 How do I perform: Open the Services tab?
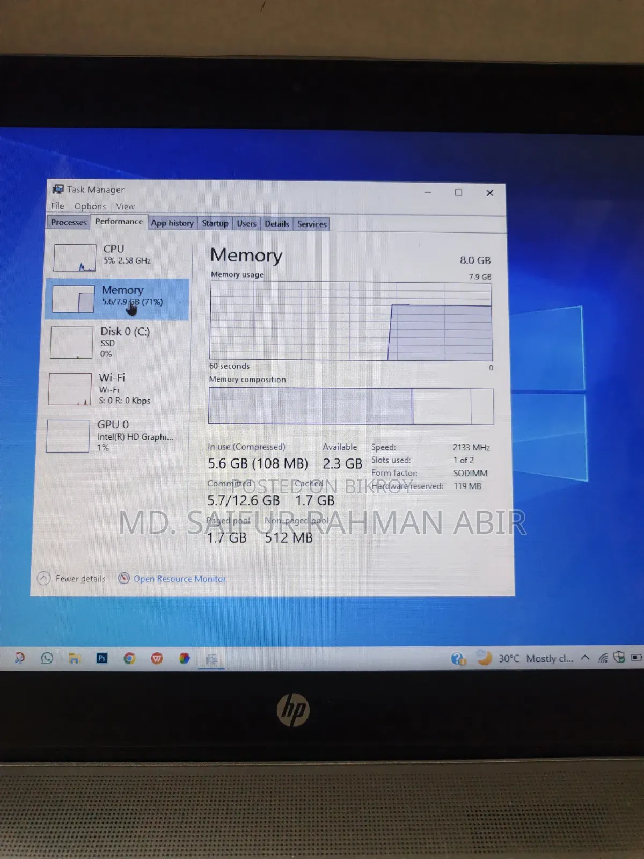tap(312, 224)
